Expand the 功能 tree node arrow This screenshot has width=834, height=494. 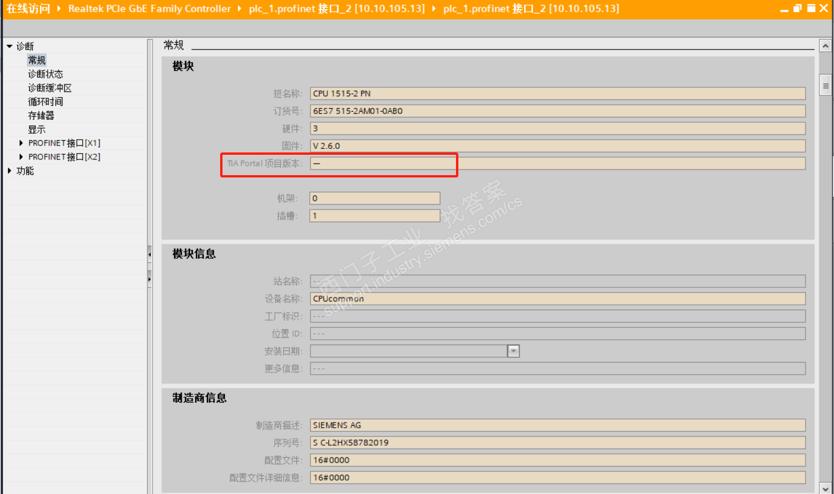9,170
